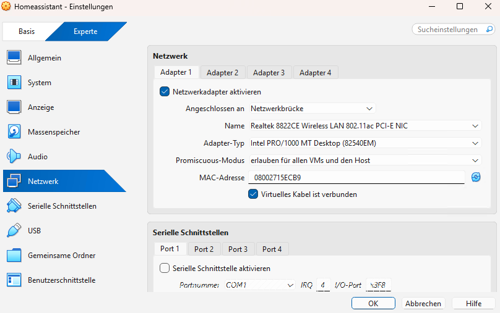This screenshot has width=500, height=313.
Task: Select the Massenspeicher disk icon
Action: pos(14,131)
